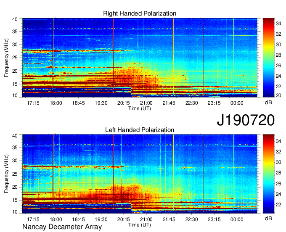
Task: Click the 21:00 tick on top plot
Action: click(x=146, y=103)
